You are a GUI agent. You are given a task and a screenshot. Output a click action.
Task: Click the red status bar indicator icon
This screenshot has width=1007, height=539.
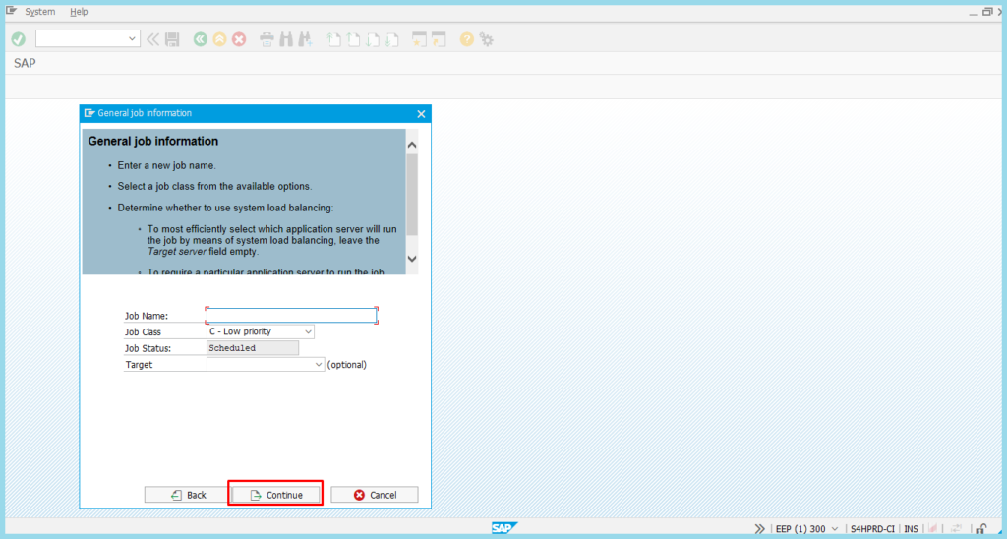pyautogui.click(x=933, y=529)
